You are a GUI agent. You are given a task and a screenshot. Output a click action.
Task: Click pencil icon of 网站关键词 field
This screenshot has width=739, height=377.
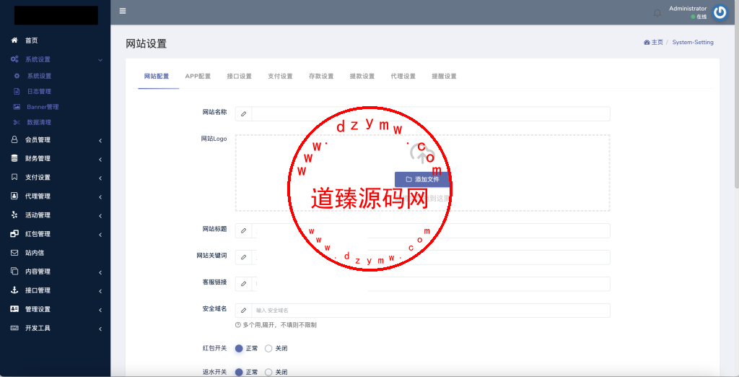point(244,257)
